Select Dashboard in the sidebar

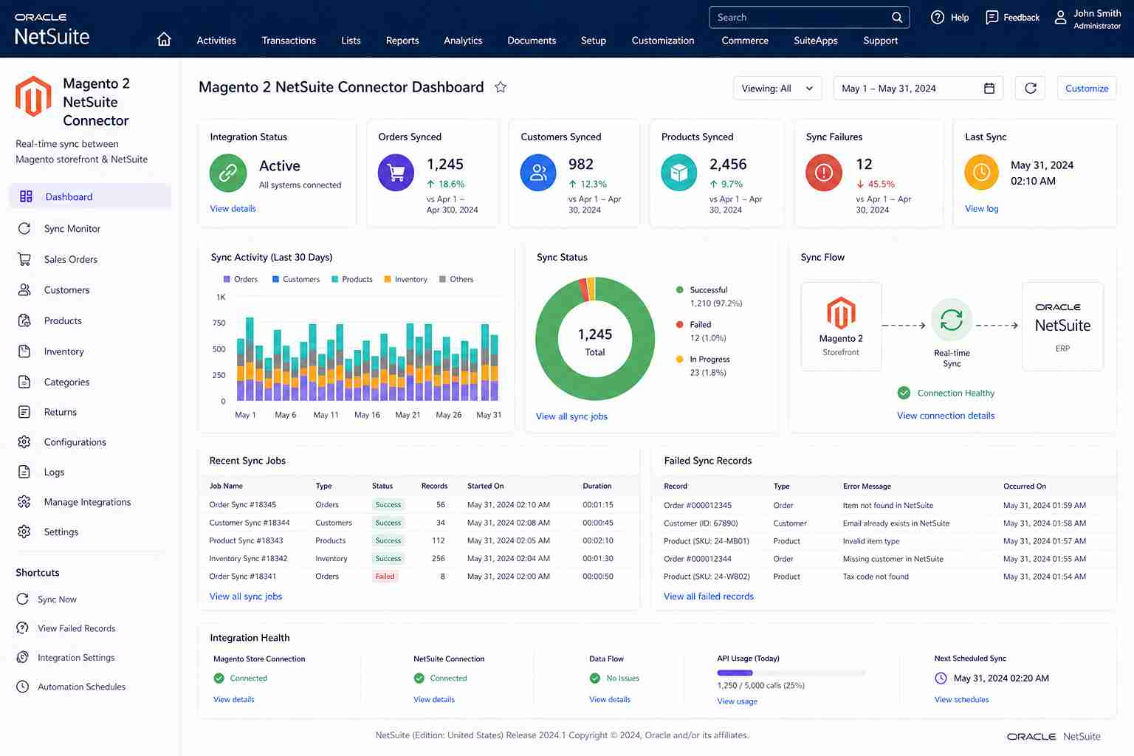click(90, 196)
